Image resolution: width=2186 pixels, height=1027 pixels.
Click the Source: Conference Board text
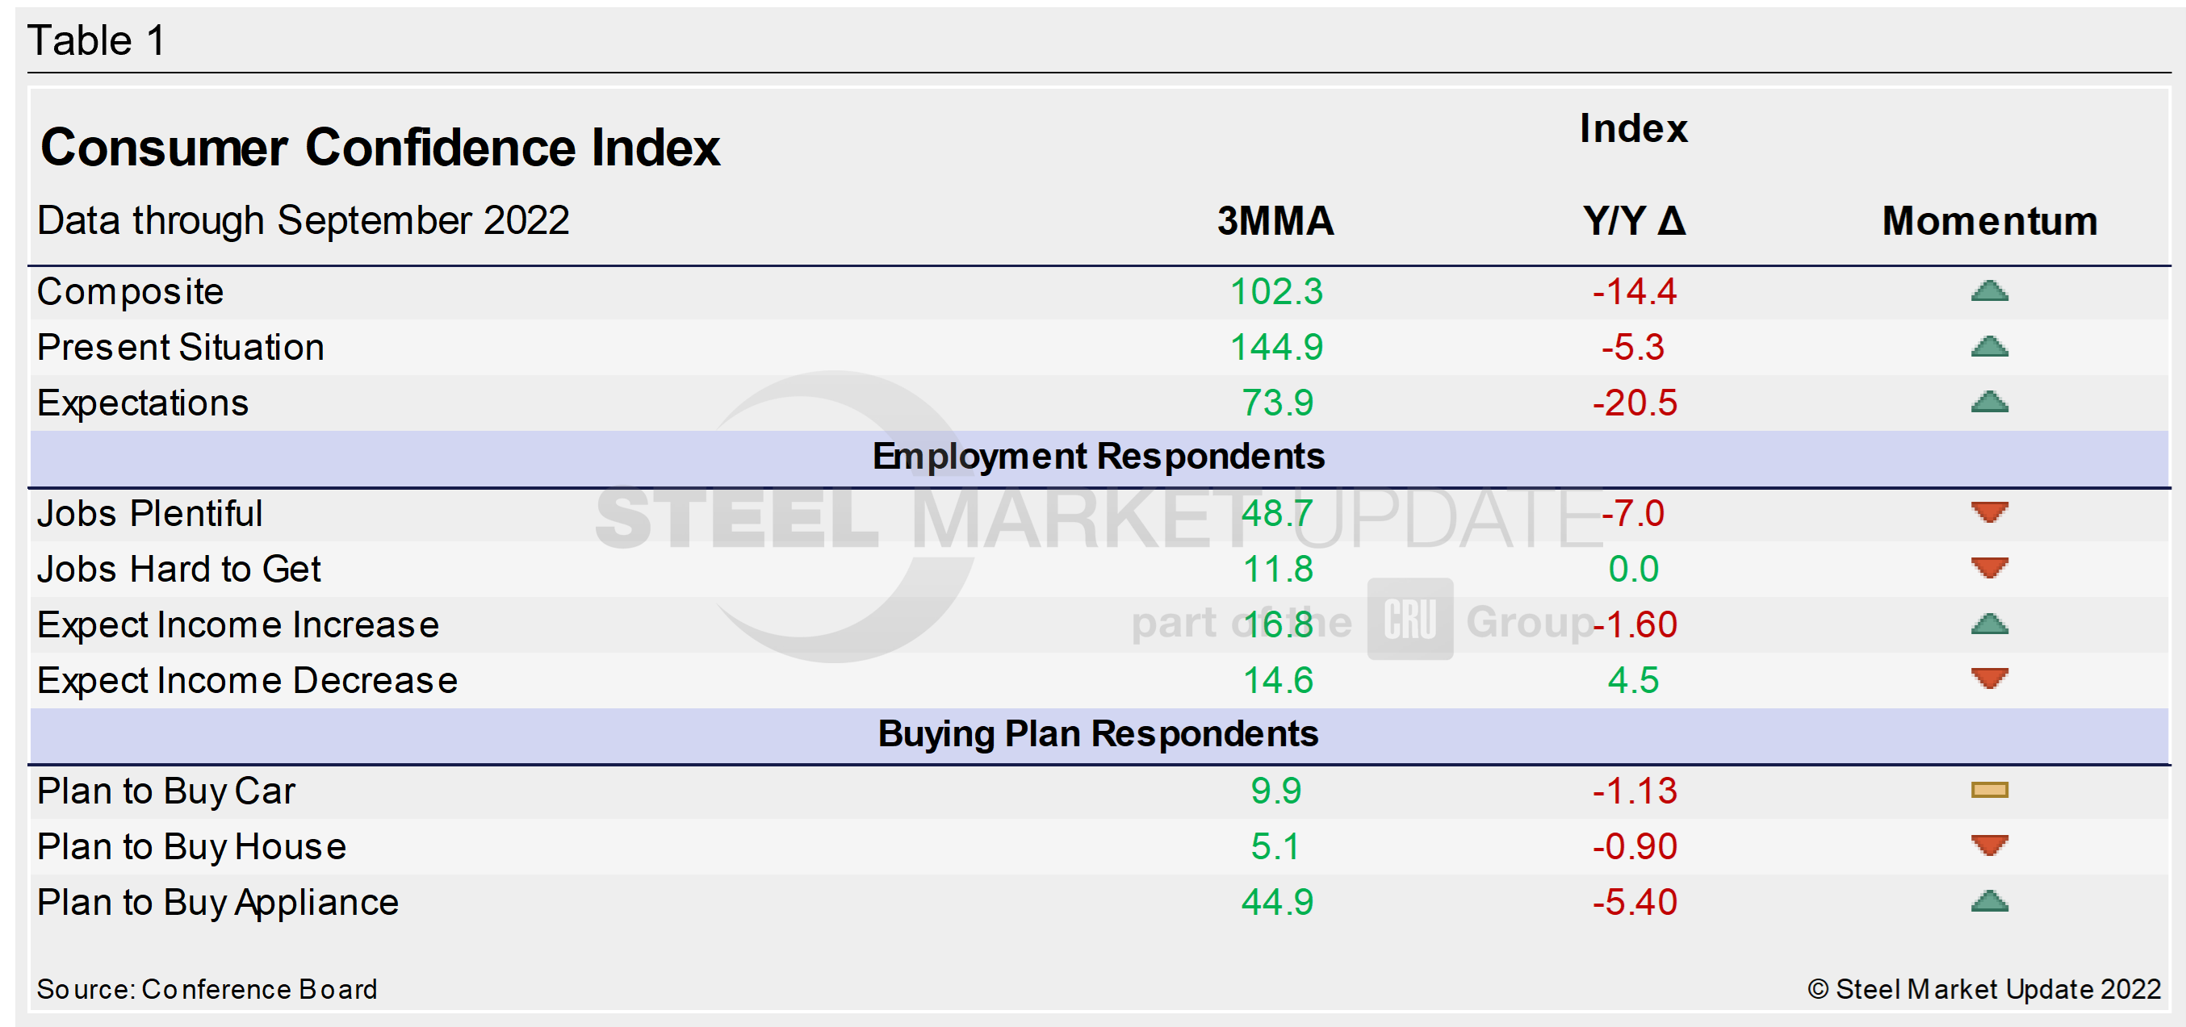[x=207, y=989]
